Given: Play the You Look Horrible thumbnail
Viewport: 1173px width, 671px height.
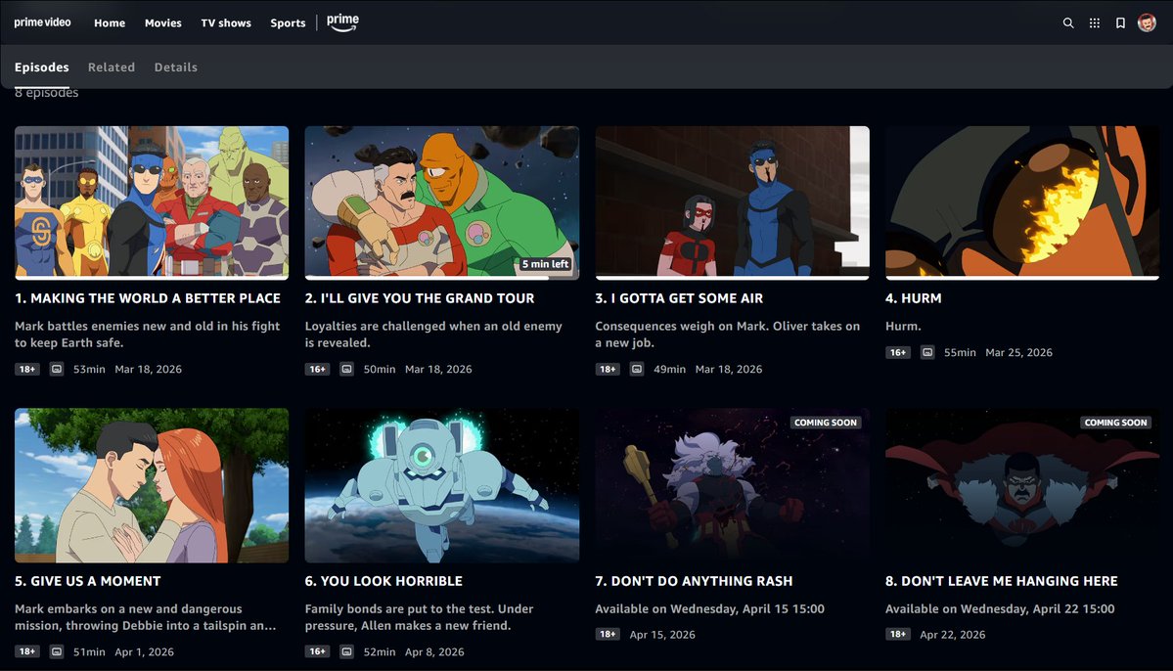Looking at the screenshot, I should [442, 485].
